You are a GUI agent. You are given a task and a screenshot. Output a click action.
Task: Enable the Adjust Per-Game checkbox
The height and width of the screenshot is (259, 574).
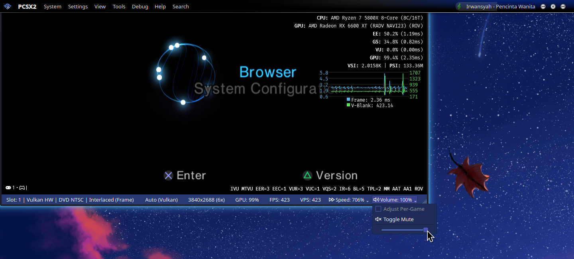coord(378,209)
